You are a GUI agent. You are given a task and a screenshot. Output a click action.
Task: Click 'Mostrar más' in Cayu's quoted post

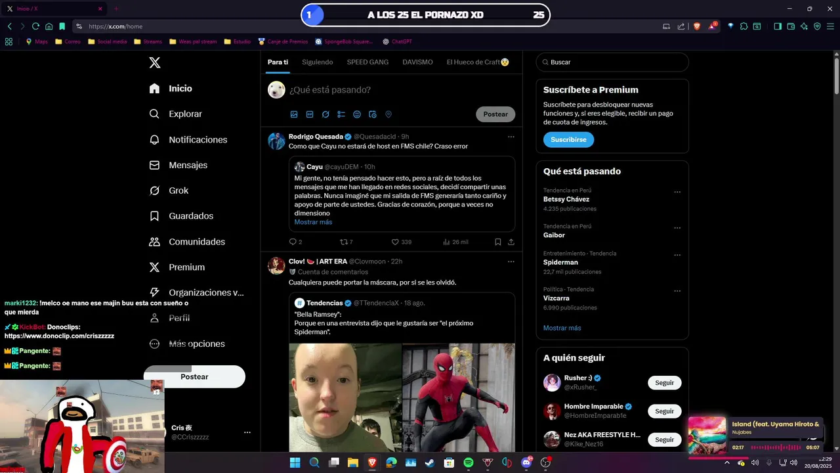313,222
